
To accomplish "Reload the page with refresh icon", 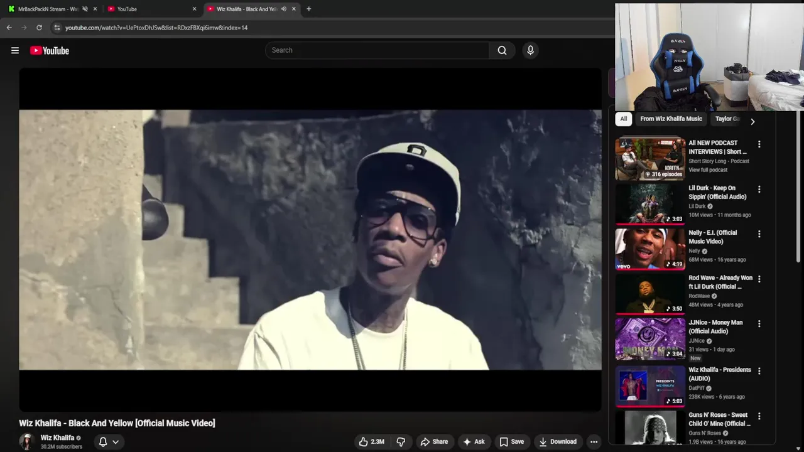I will click(39, 28).
